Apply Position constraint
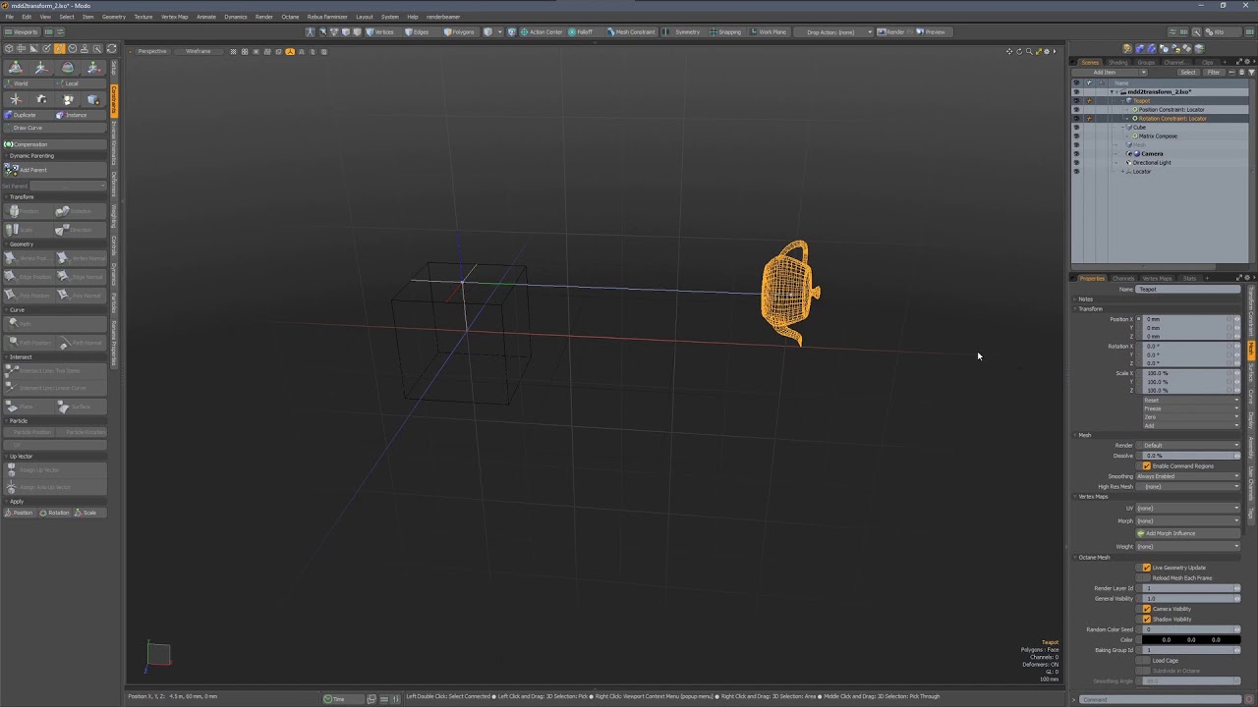 pyautogui.click(x=20, y=513)
